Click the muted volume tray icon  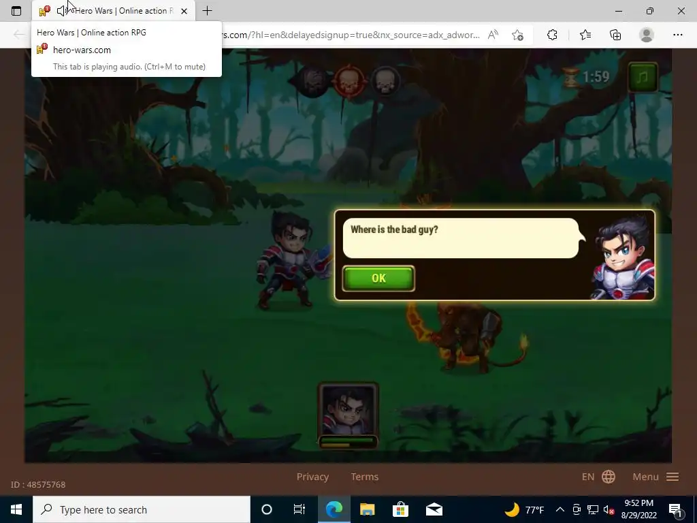click(609, 509)
